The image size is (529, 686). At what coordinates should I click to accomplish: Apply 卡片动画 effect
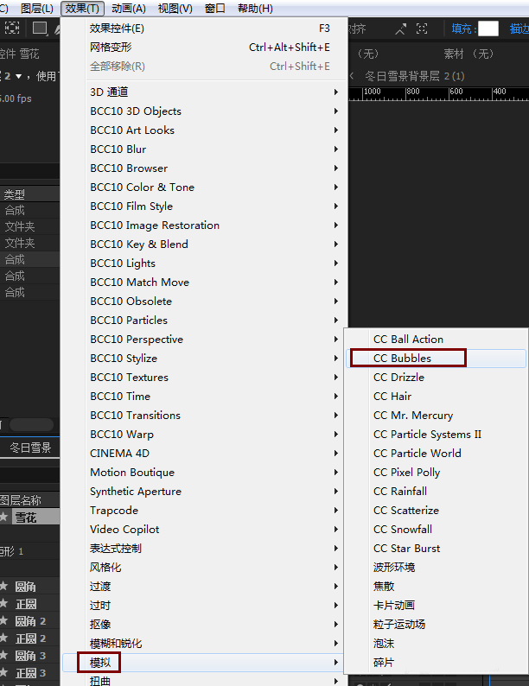point(437,606)
